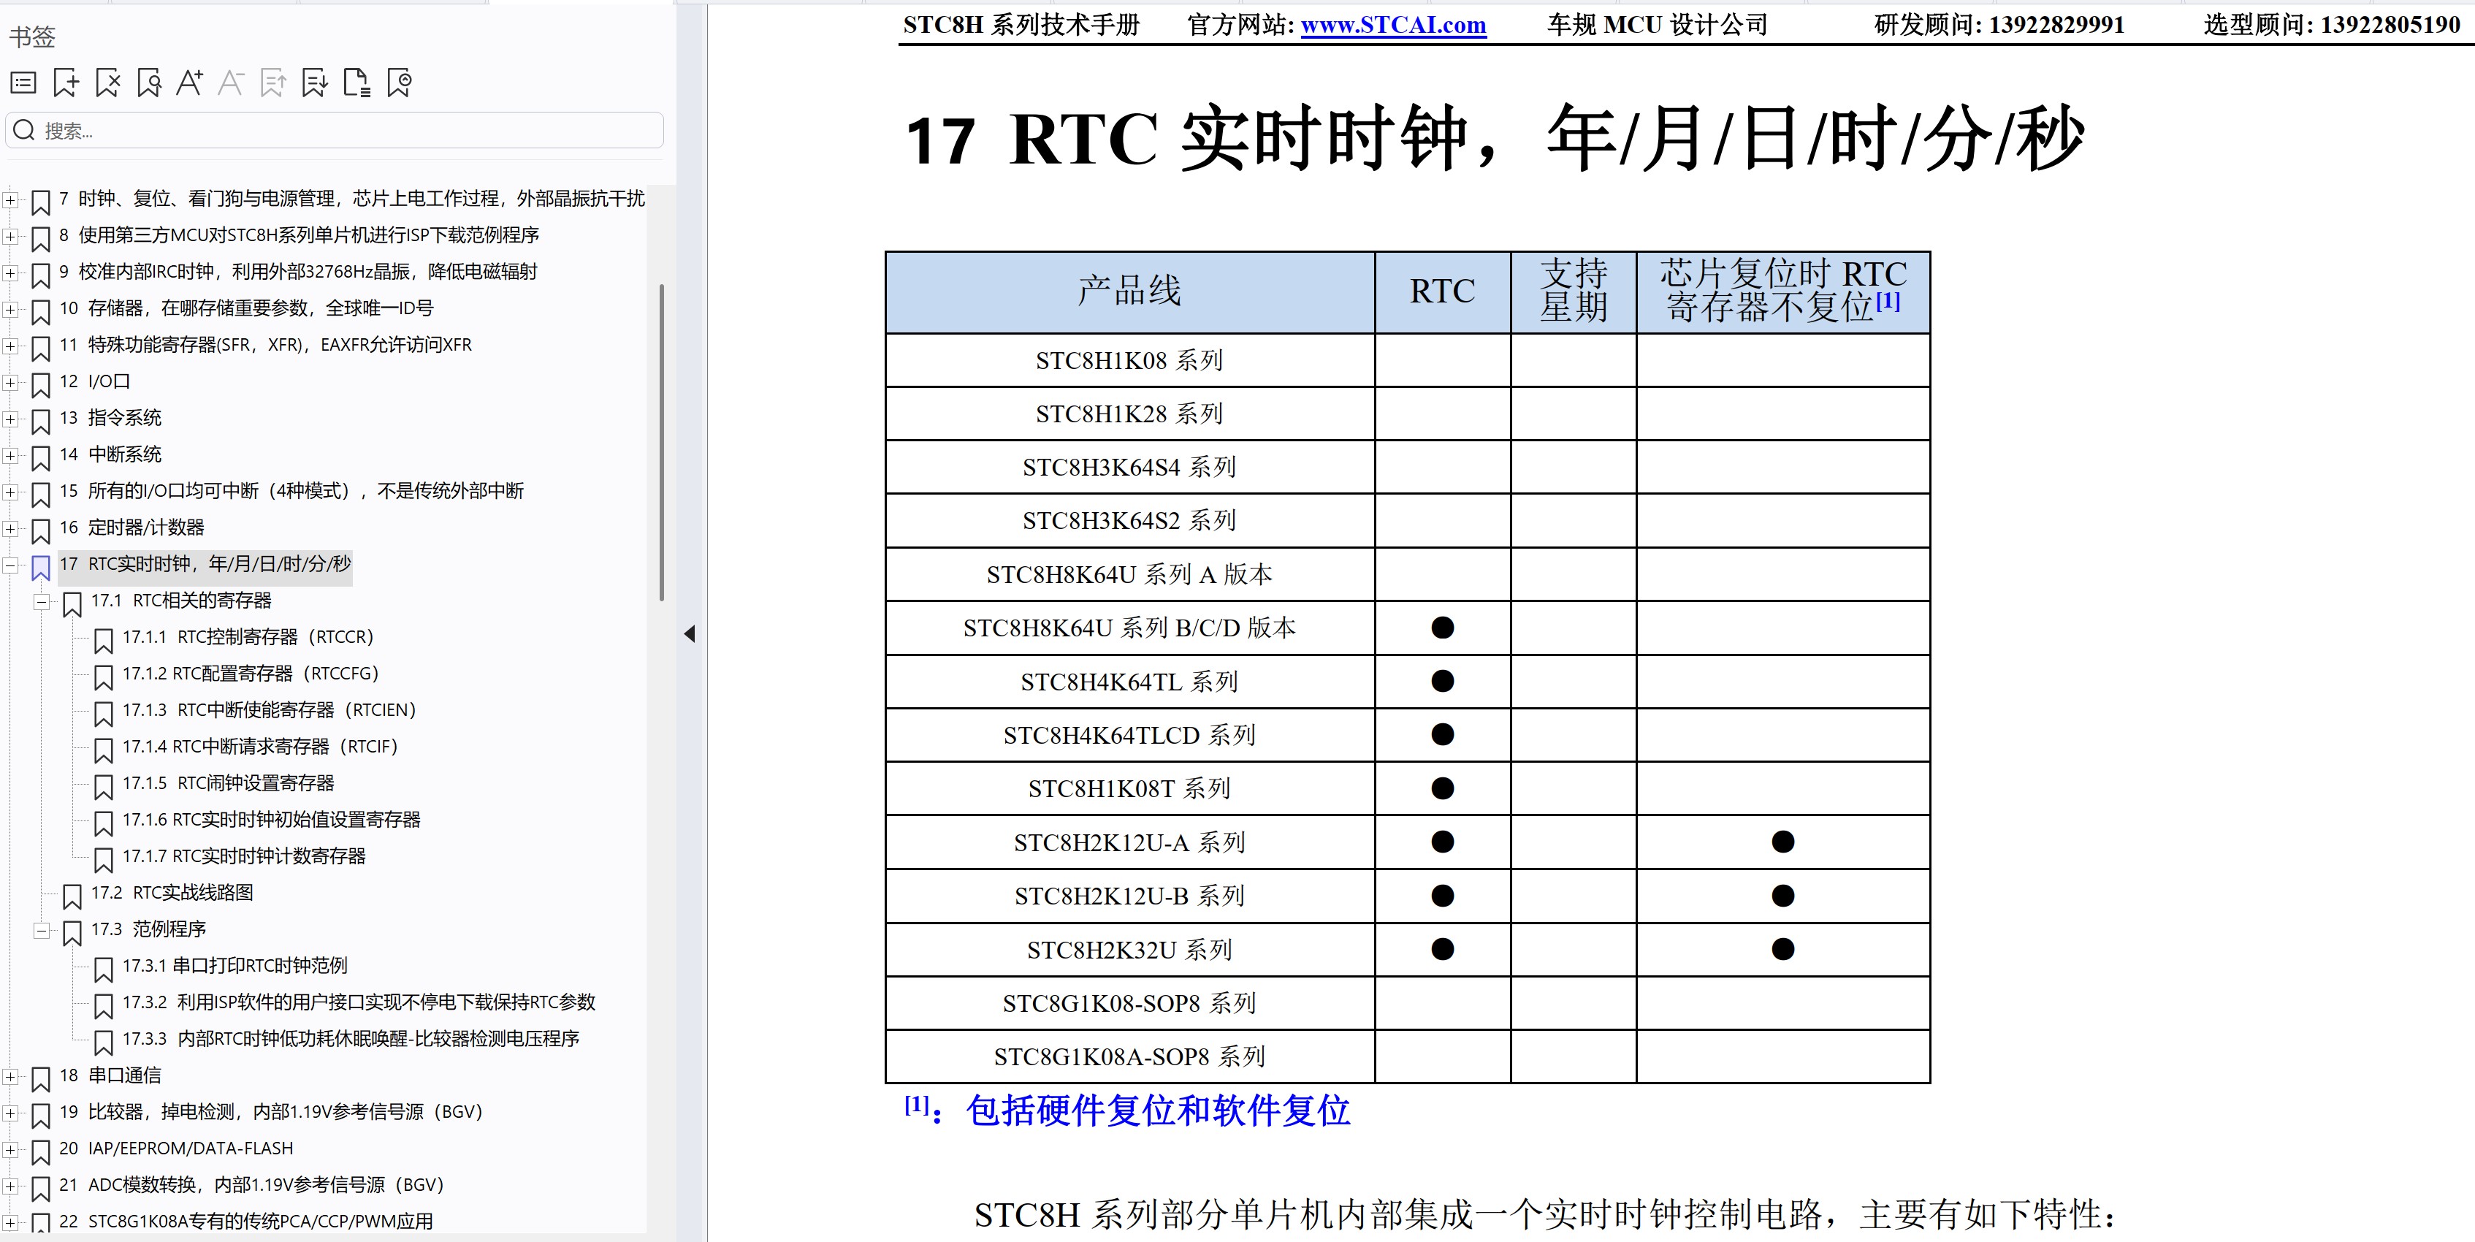Click bookmark icon beside 17.1.1 RTC控制寄存器
This screenshot has width=2475, height=1242.
[x=104, y=640]
